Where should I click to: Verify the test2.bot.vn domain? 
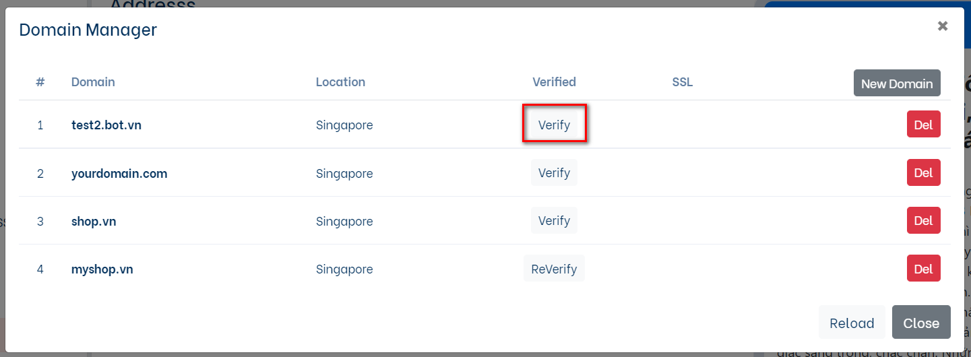point(554,125)
